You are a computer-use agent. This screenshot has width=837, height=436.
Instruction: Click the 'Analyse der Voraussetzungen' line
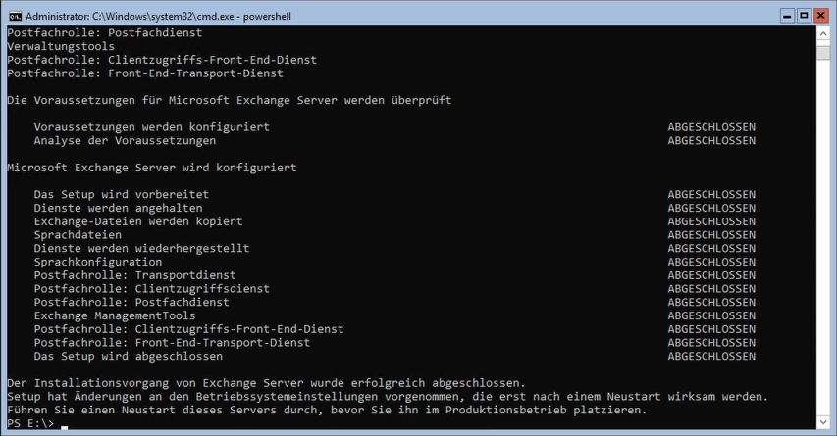125,141
